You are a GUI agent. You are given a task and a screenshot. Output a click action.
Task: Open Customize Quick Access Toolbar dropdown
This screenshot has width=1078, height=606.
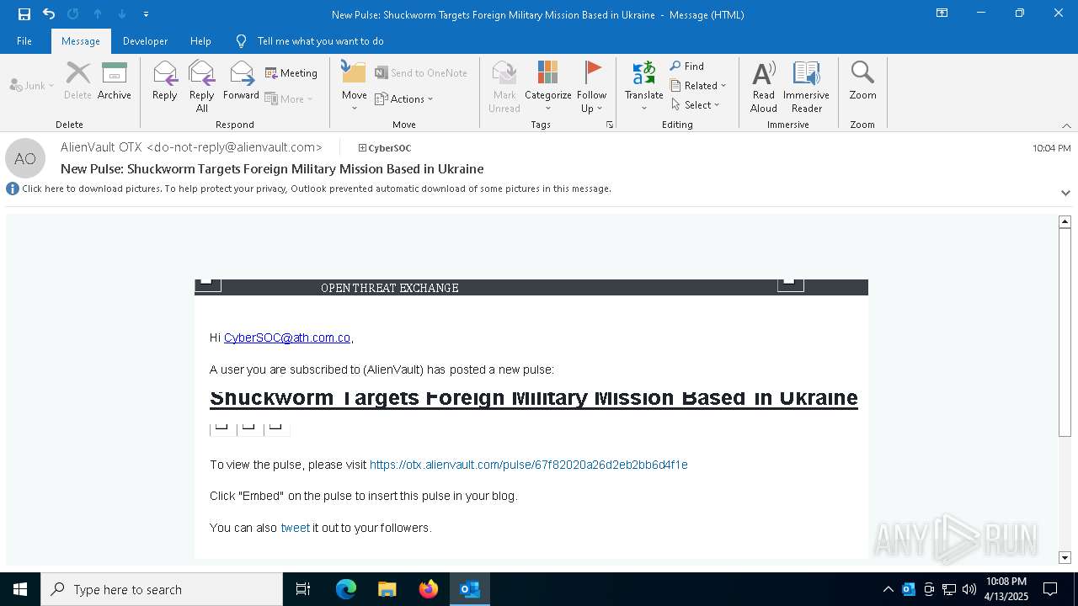(x=147, y=14)
